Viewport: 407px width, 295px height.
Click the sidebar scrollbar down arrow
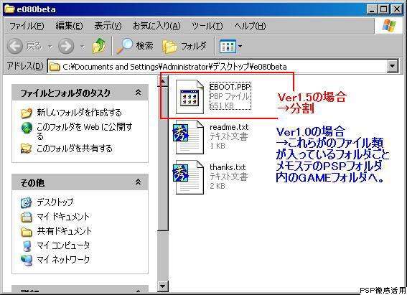tap(163, 286)
